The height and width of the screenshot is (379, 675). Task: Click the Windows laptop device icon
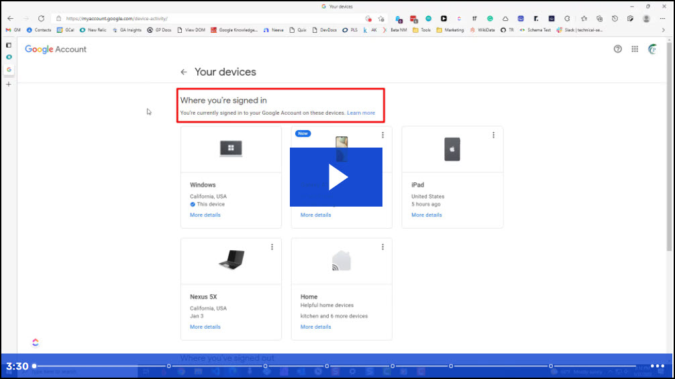231,148
